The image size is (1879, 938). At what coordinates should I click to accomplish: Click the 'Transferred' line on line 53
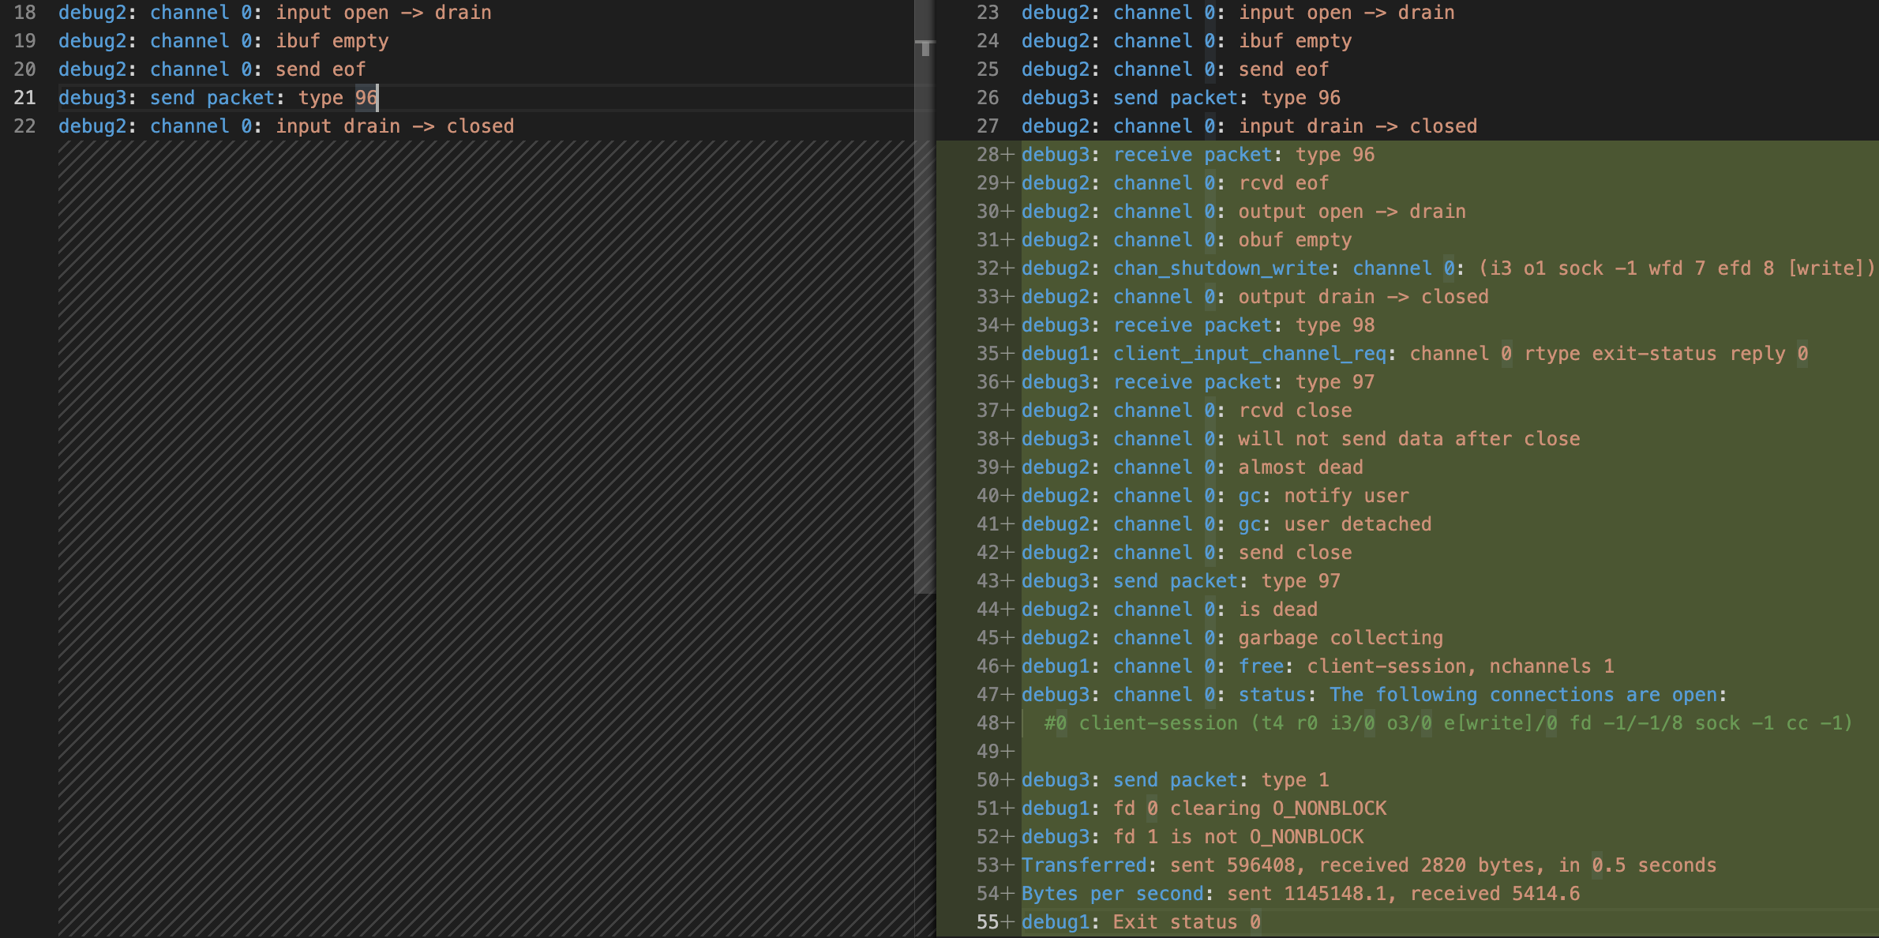(x=1083, y=865)
